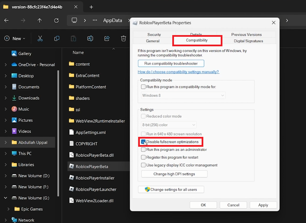This screenshot has height=223, width=306.
Task: Cancel the Properties dialog
Action: [x=233, y=205]
